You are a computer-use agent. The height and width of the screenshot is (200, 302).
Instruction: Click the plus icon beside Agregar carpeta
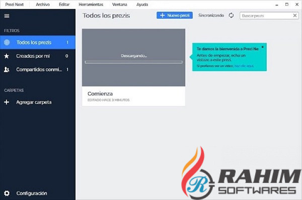(7, 102)
